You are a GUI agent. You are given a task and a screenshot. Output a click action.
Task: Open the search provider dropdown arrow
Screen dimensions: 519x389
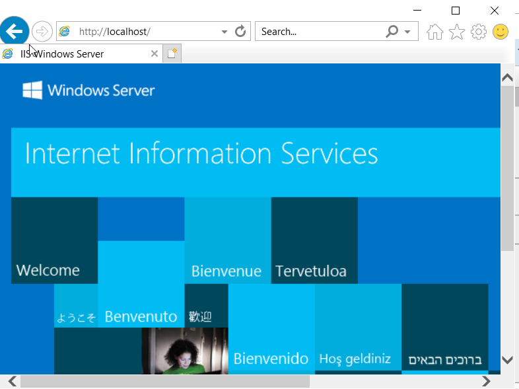tap(407, 32)
